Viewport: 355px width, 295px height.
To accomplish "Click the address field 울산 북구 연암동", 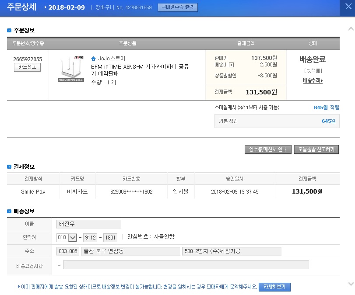I will [x=130, y=251].
